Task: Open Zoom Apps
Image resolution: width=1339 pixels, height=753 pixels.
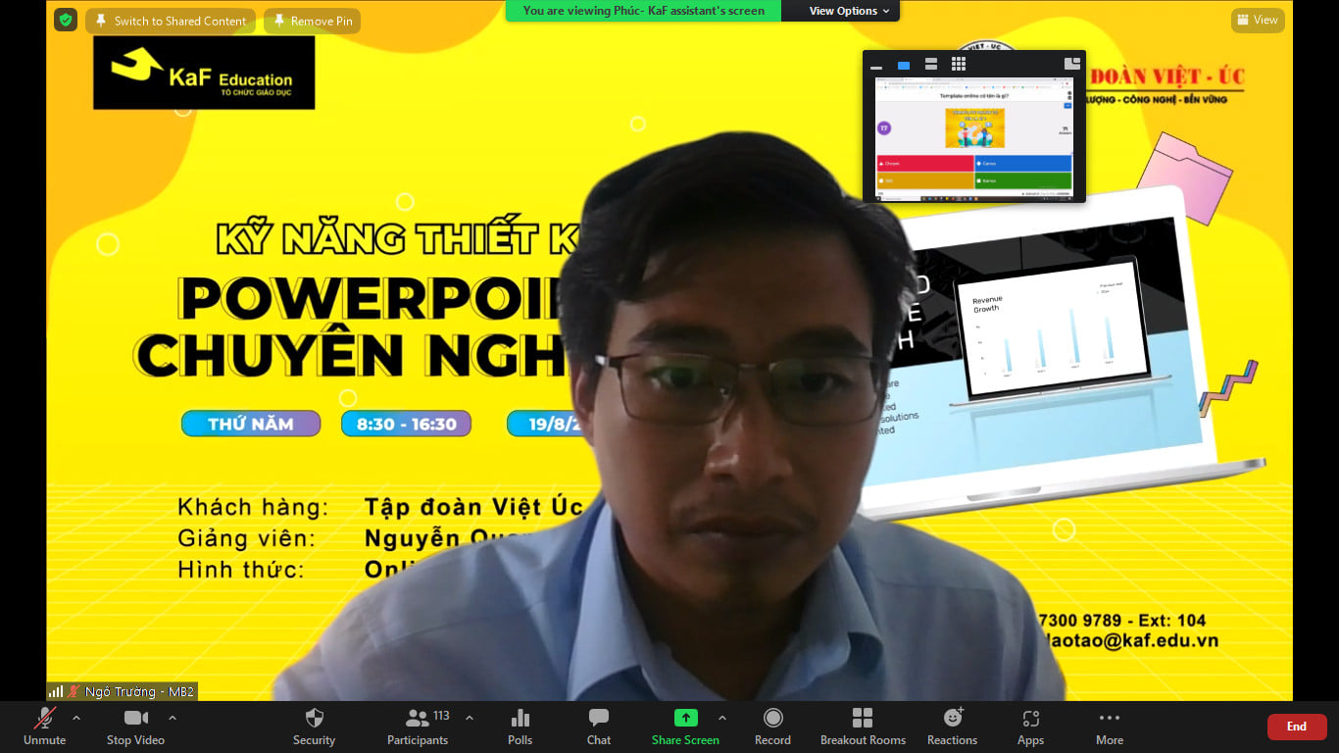Action: click(x=1030, y=728)
